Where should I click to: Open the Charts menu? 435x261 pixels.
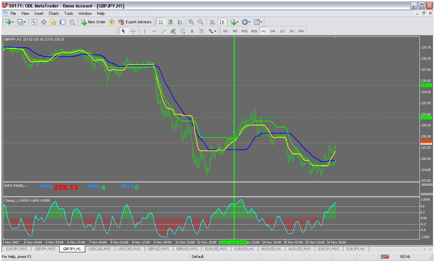point(54,13)
